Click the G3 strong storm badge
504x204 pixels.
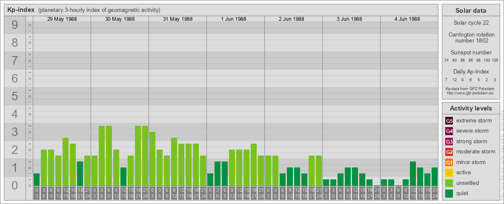tap(449, 142)
